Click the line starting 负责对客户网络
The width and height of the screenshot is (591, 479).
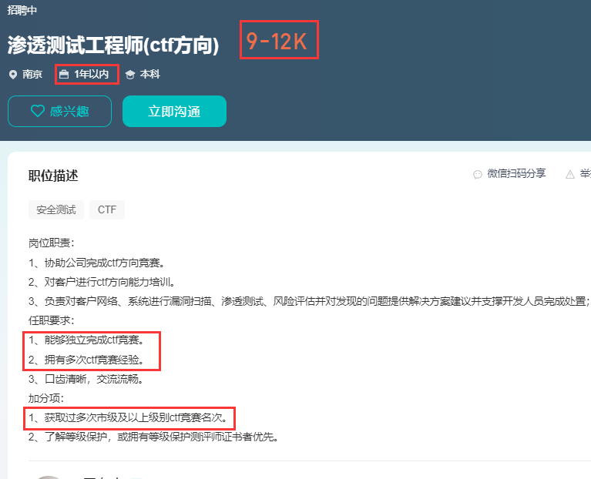(309, 301)
